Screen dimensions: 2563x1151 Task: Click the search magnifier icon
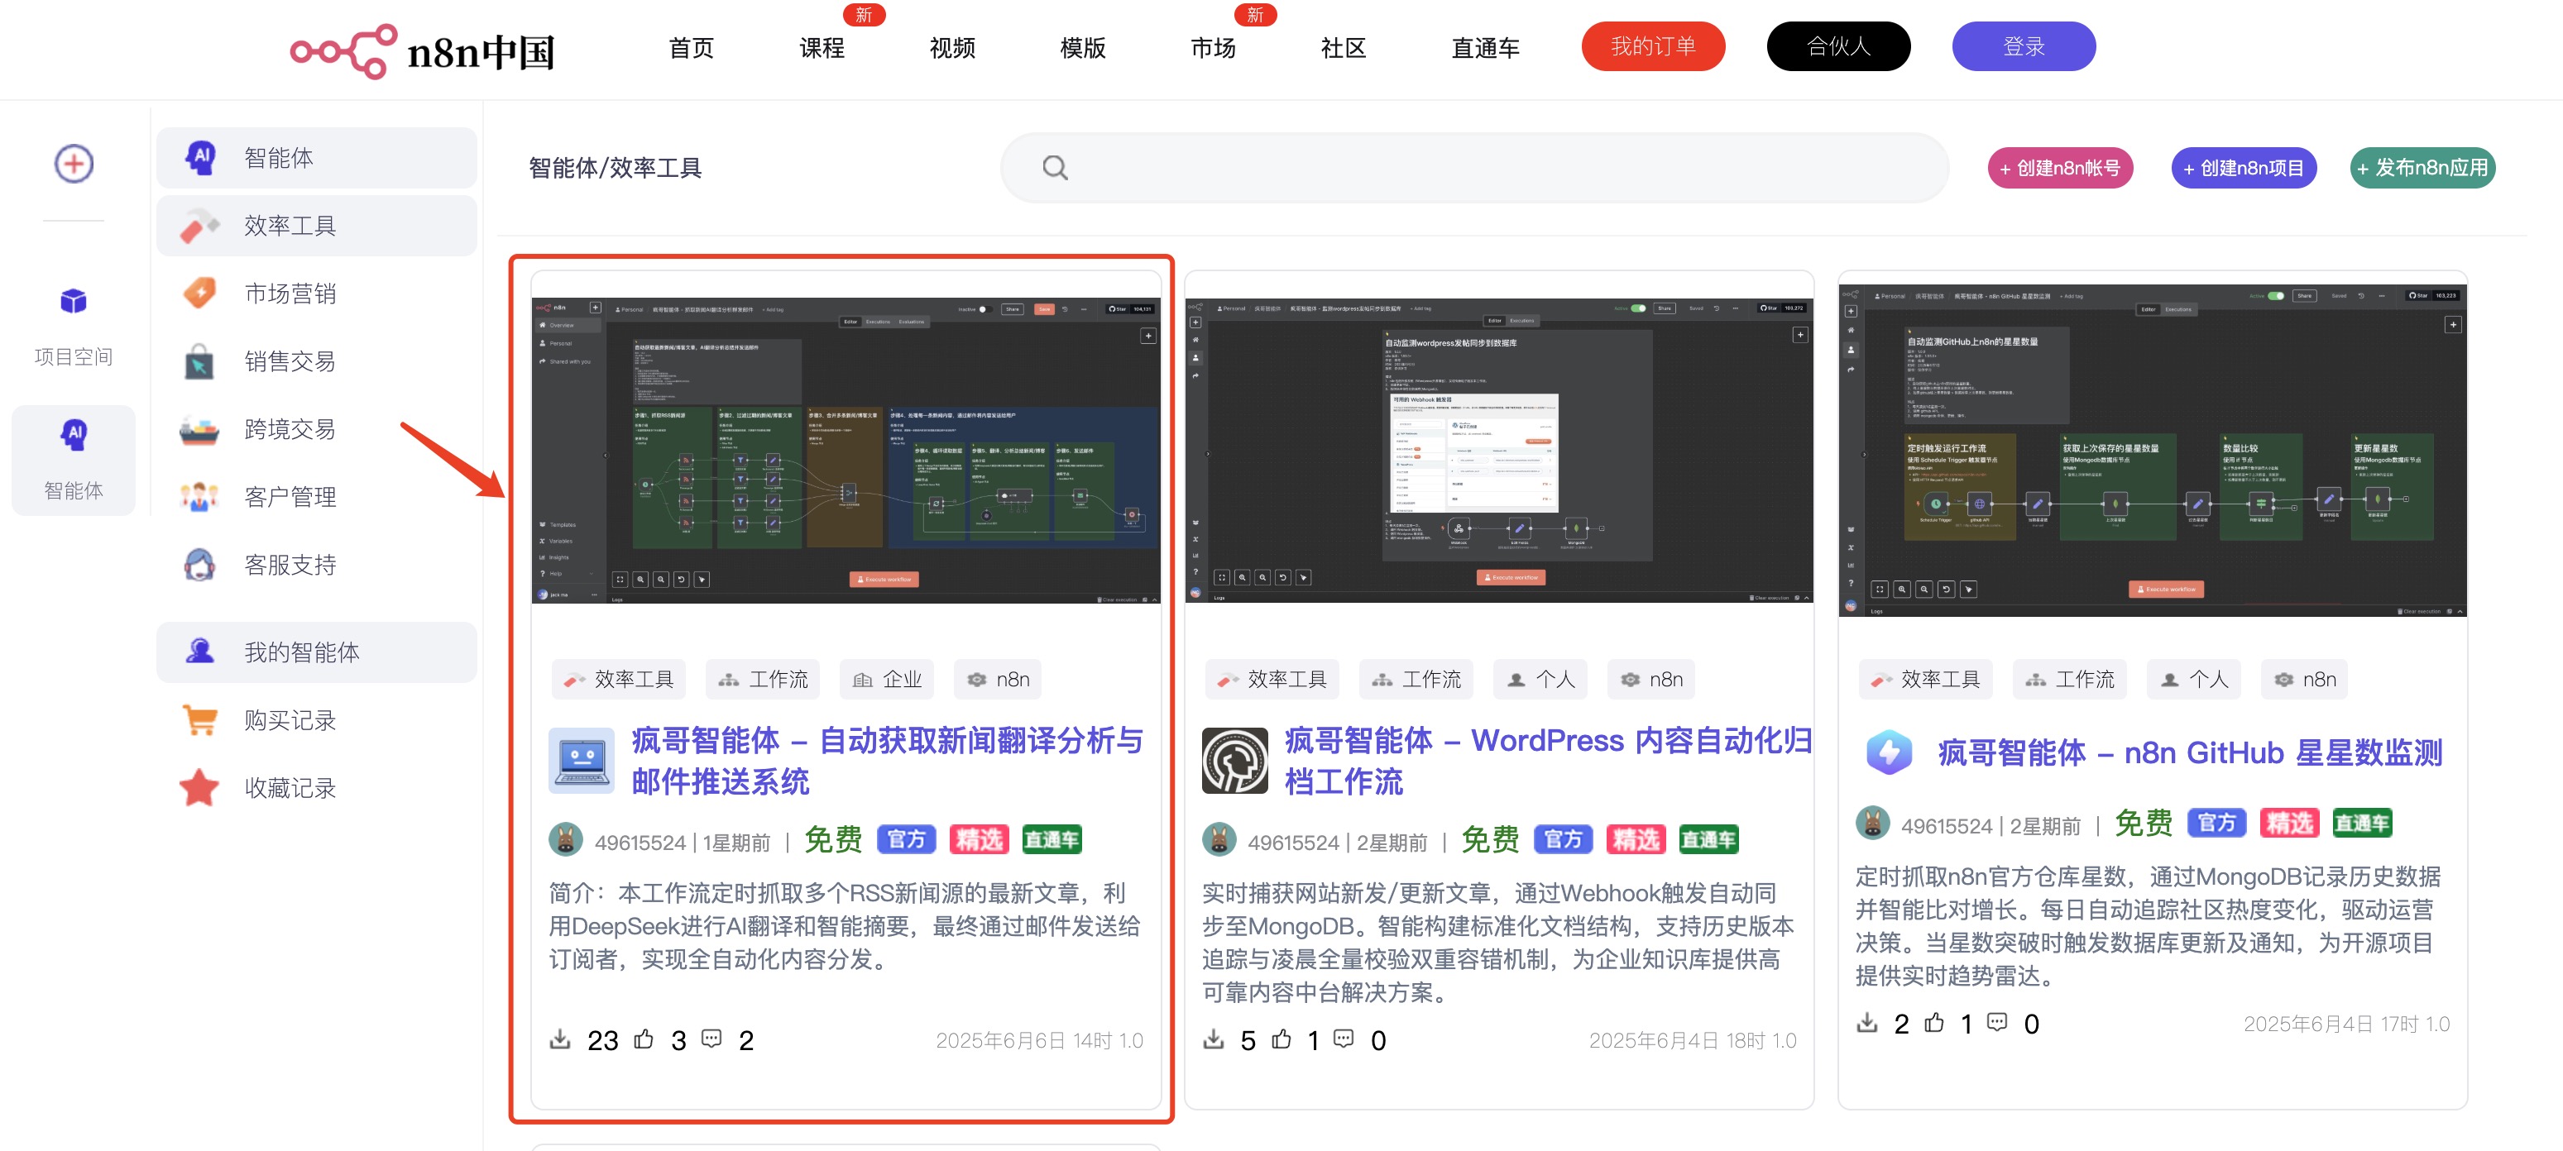pyautogui.click(x=1055, y=168)
